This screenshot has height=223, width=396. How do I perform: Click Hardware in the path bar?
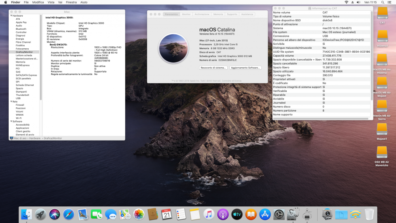(35, 138)
